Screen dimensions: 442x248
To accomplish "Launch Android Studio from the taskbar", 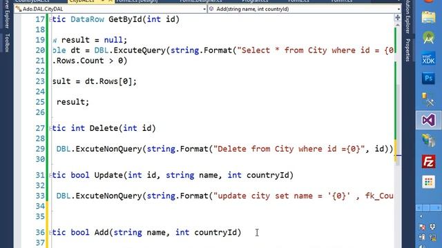I will (x=428, y=38).
